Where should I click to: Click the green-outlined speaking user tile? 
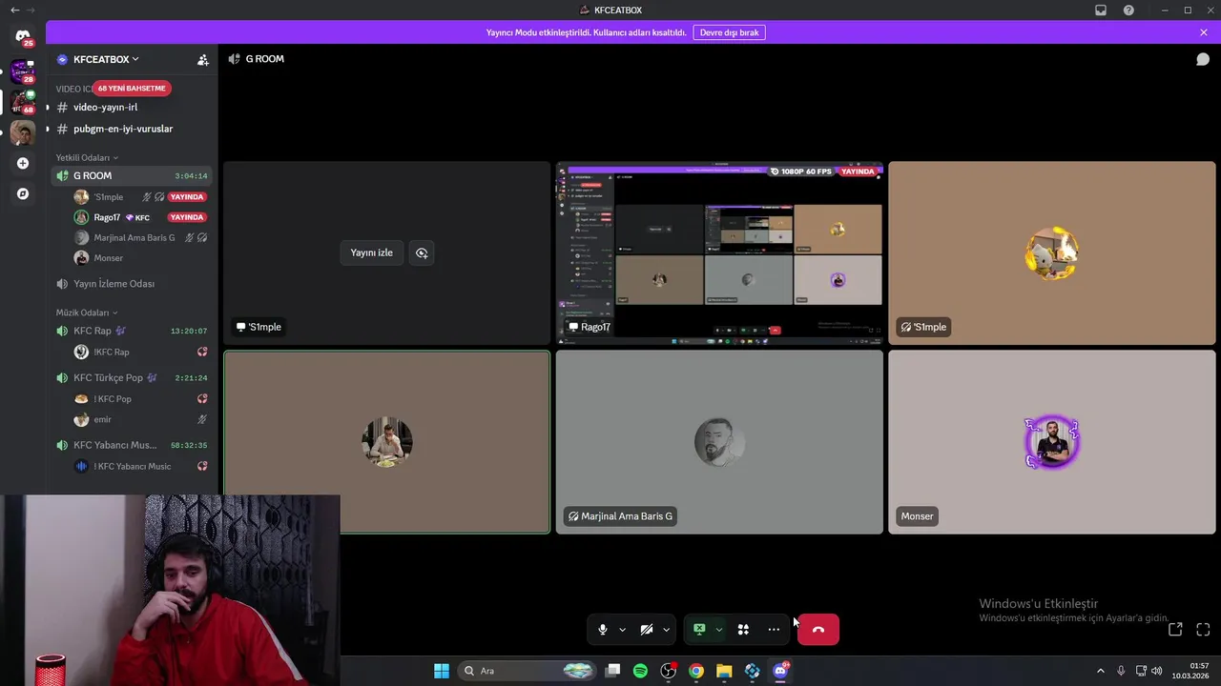[x=387, y=442]
